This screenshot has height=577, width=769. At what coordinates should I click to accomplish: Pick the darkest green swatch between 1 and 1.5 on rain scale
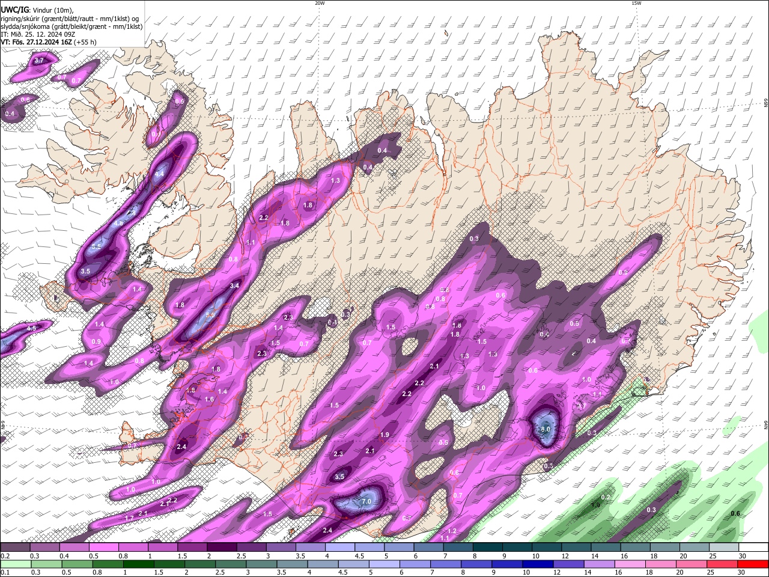pyautogui.click(x=139, y=564)
